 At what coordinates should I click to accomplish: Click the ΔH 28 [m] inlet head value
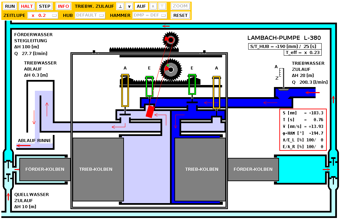303,76
